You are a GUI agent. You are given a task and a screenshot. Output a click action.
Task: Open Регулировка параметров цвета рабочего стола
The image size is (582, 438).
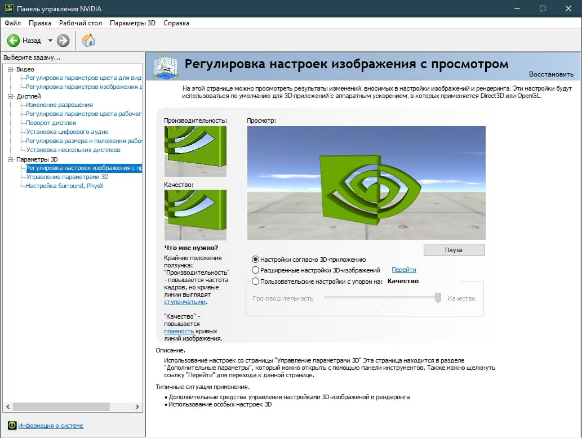(83, 114)
